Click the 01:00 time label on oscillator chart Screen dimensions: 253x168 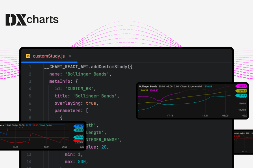point(65,147)
